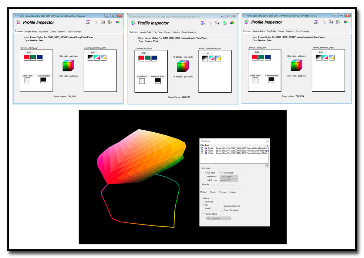Click the add item plus button under Plot List
The image size is (364, 258).
267,166
